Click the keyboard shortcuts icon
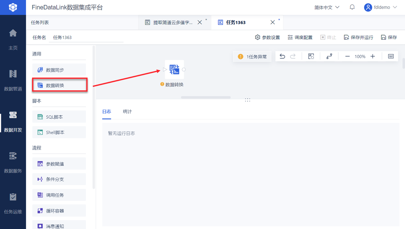Image resolution: width=405 pixels, height=229 pixels. click(391, 56)
